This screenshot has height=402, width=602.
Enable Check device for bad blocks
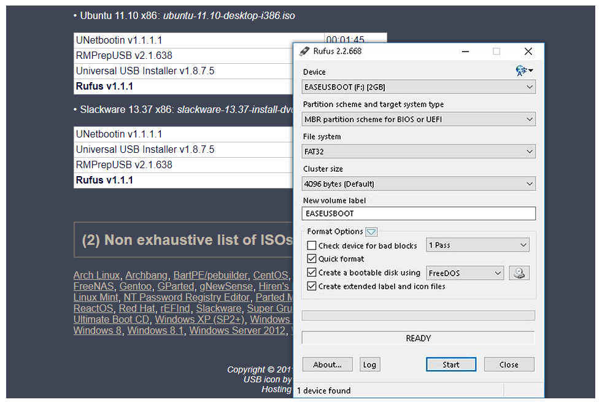[312, 245]
